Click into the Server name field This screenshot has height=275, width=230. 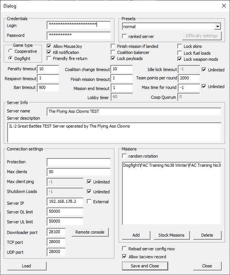click(x=134, y=112)
